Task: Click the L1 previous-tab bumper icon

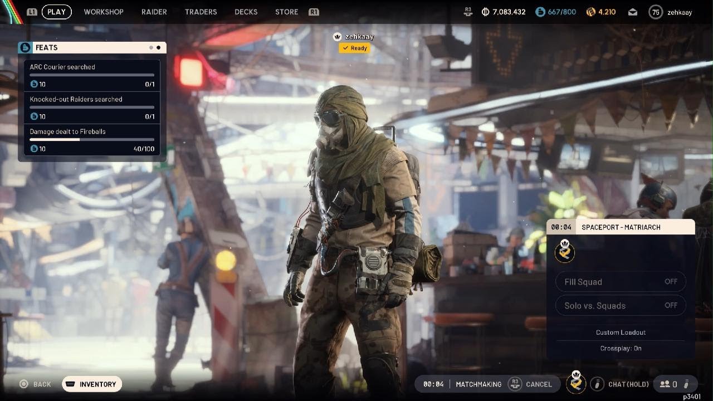Action: [x=32, y=12]
